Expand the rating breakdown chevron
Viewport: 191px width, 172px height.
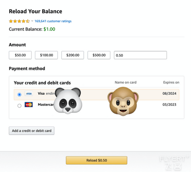point(32,21)
